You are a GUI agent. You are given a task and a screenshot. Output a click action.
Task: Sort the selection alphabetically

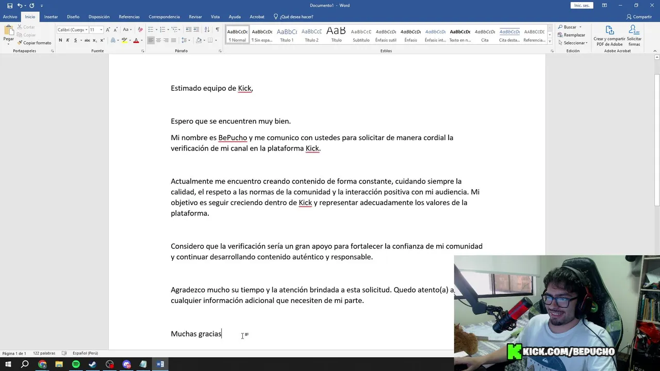click(x=207, y=30)
